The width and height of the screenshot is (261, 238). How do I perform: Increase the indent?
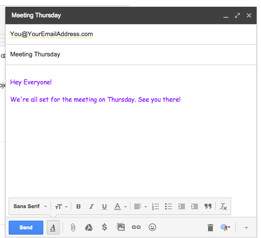[x=195, y=207]
